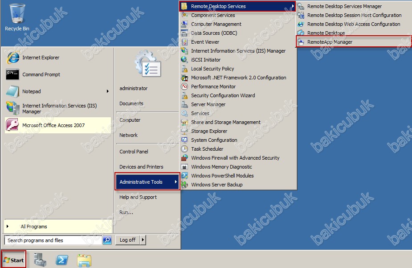
Task: Open Share and Storage Management
Action: point(238,122)
